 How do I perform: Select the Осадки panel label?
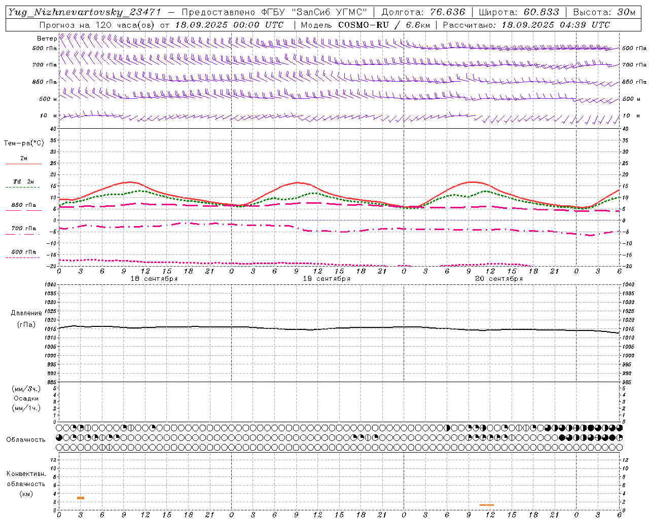(26, 398)
